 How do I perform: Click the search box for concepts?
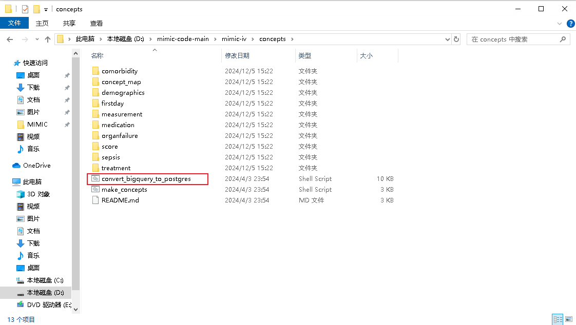click(x=513, y=39)
